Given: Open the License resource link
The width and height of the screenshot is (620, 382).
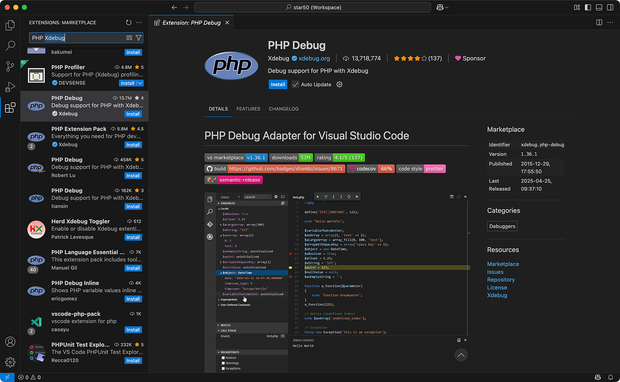Looking at the screenshot, I should coord(497,288).
